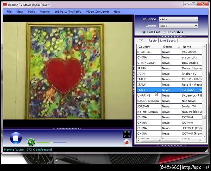Switch to the Live Sports tab

(168, 41)
